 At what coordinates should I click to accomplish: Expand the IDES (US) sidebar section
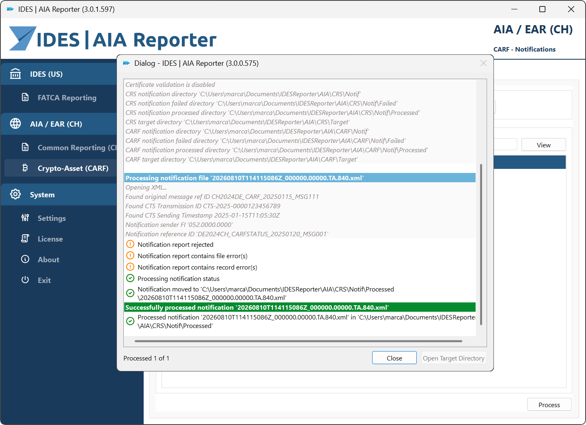tap(59, 74)
